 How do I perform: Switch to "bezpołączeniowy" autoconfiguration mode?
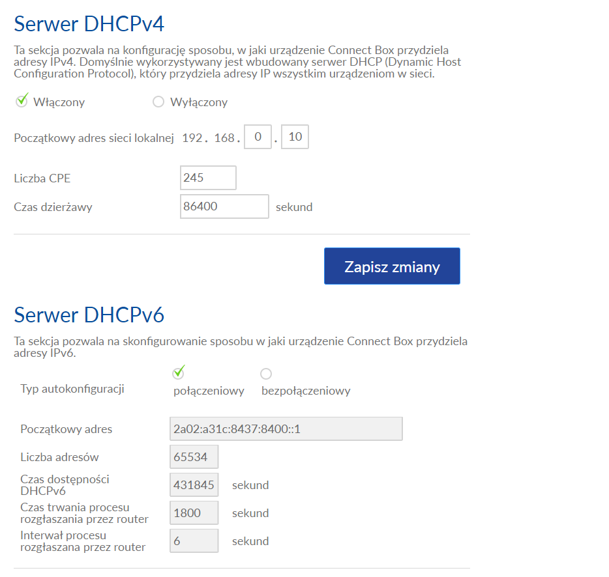click(x=266, y=373)
